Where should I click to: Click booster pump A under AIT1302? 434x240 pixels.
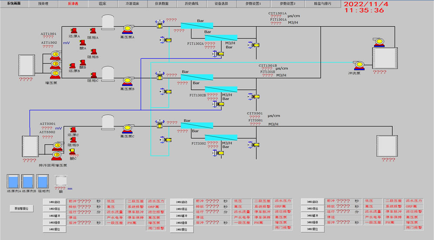[55, 55]
